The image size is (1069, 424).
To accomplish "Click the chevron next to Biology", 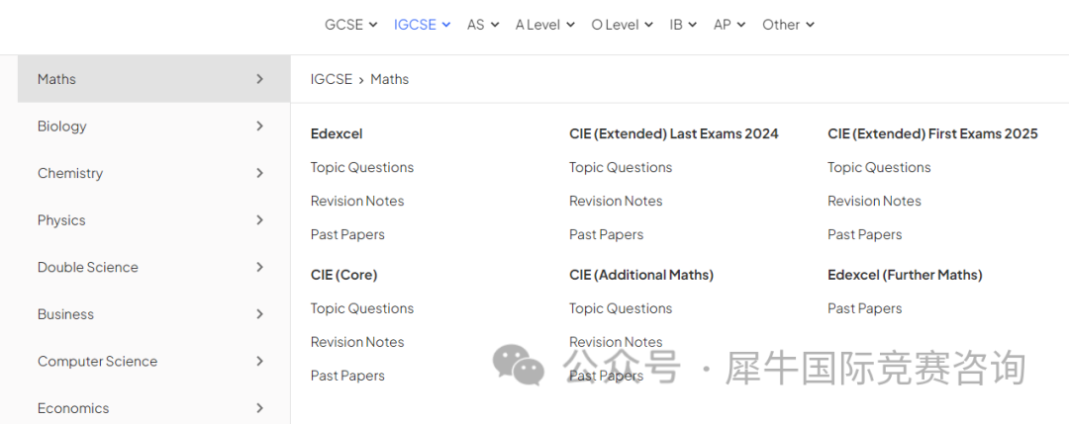I will coord(259,126).
